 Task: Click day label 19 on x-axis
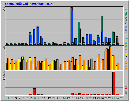(76, 98)
